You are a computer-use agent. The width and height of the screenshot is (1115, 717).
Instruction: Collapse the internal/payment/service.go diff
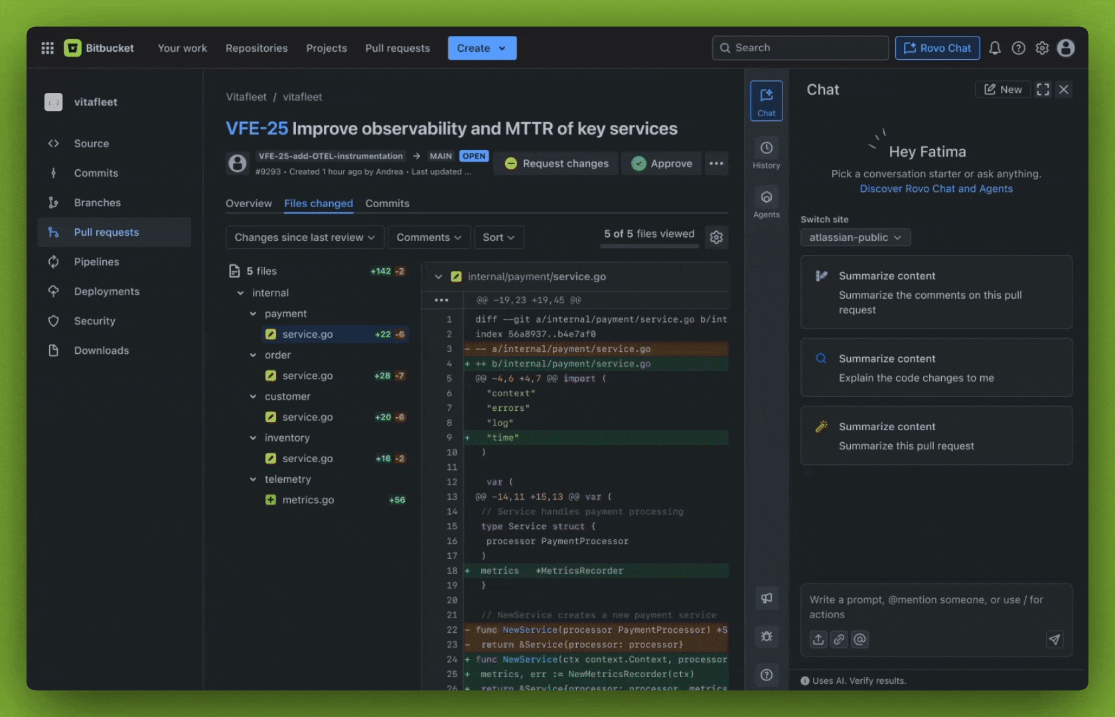438,277
